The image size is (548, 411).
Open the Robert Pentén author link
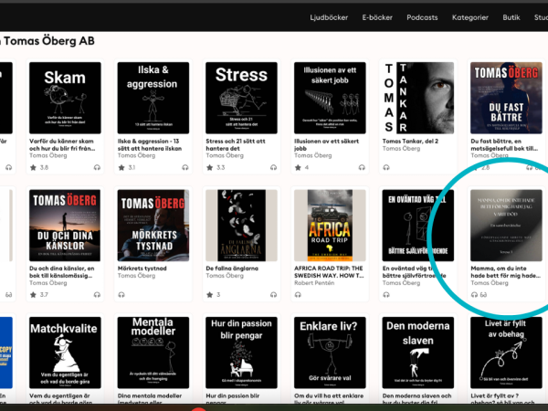point(319,283)
